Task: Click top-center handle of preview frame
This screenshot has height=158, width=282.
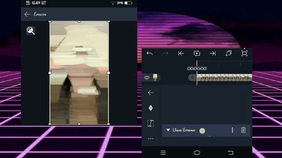Action: 79,22
